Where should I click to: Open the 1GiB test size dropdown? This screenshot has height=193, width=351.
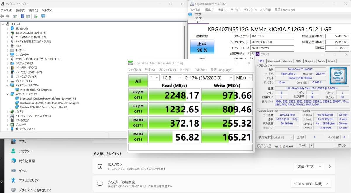tap(171, 78)
